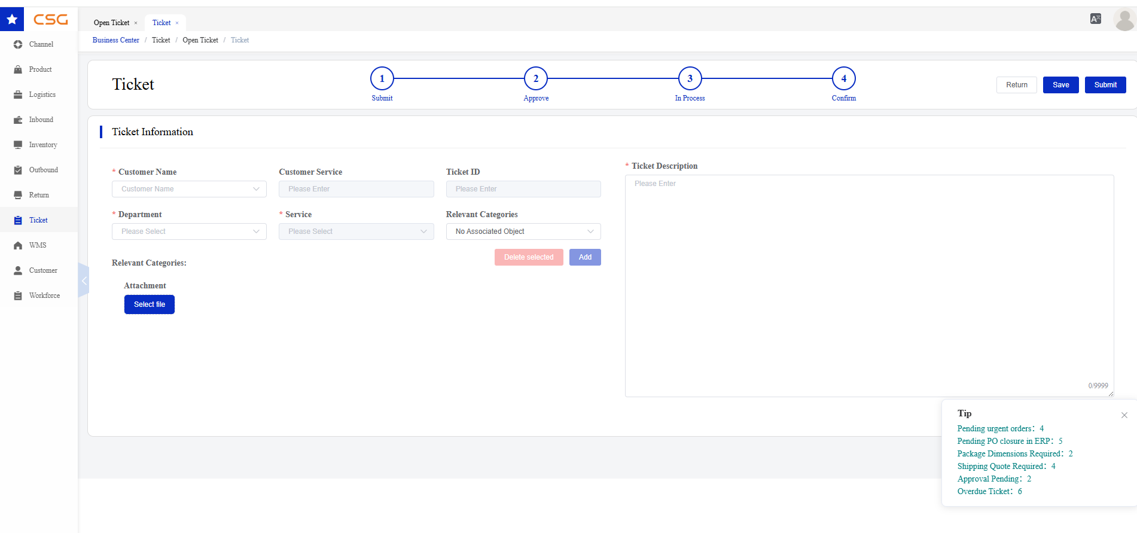Viewport: 1137px width, 533px height.
Task: Click the CSG logo
Action: click(51, 20)
